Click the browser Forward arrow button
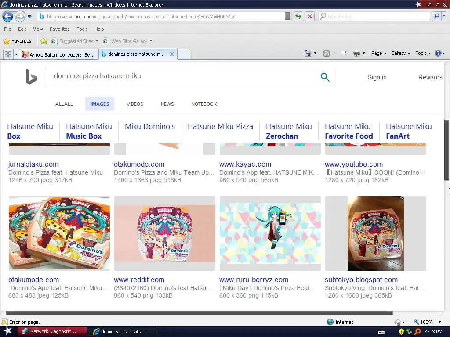 click(x=19, y=16)
